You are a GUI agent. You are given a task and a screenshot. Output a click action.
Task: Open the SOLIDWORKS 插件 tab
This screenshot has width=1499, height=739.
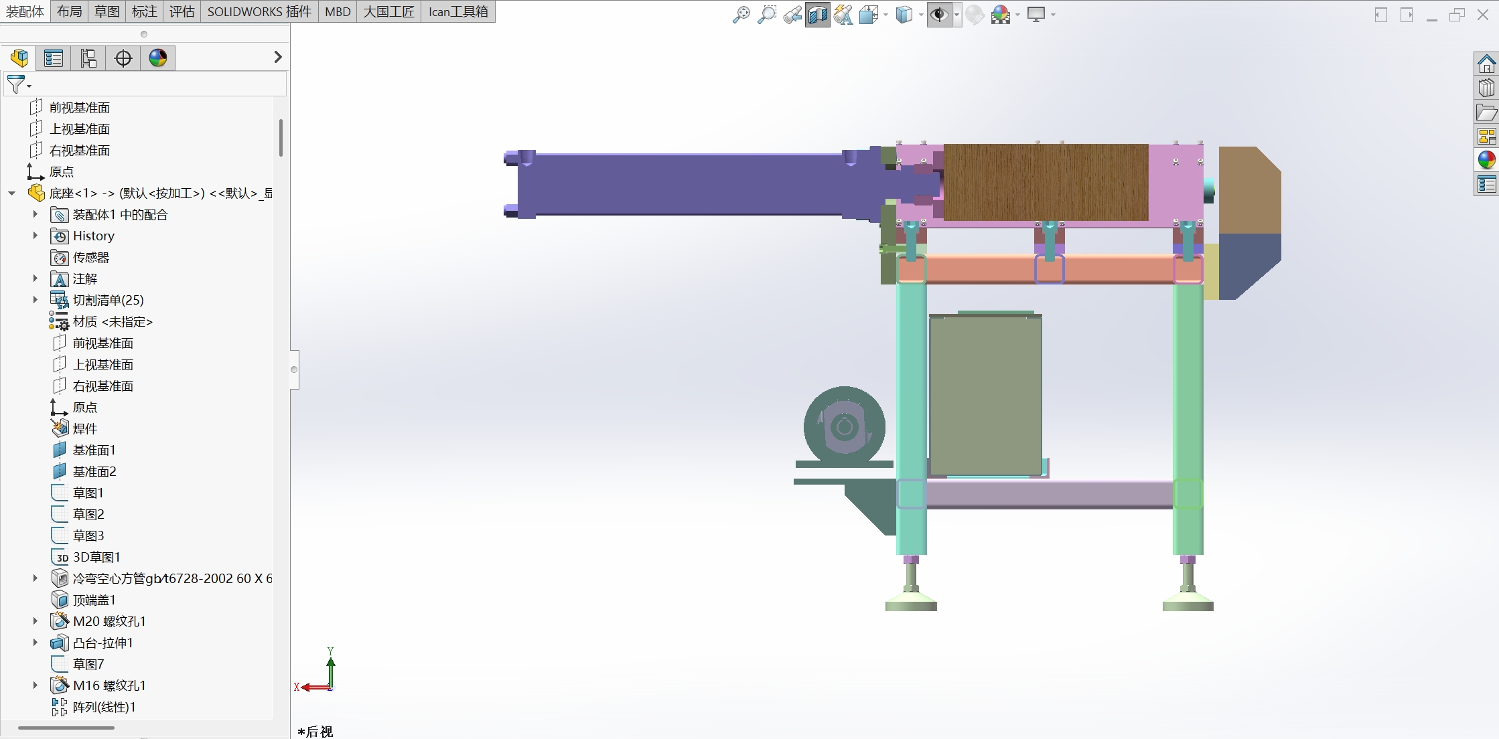click(259, 11)
